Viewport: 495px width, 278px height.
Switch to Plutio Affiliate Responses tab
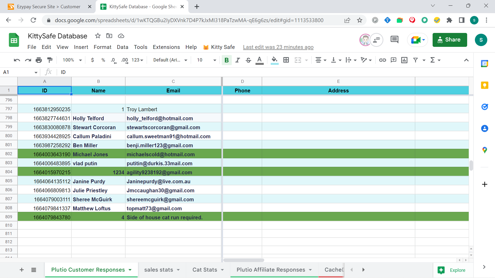tap(274, 270)
